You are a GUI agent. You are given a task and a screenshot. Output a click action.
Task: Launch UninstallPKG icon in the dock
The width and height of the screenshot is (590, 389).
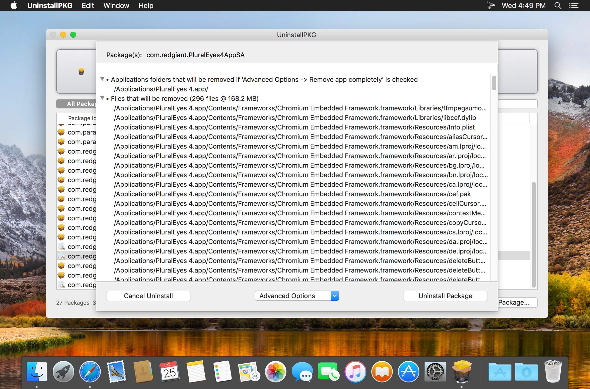pos(462,371)
